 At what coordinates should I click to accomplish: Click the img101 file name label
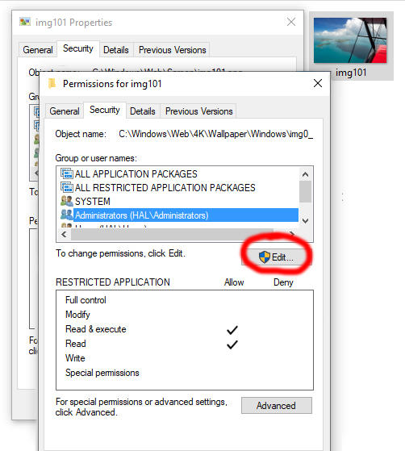point(351,73)
